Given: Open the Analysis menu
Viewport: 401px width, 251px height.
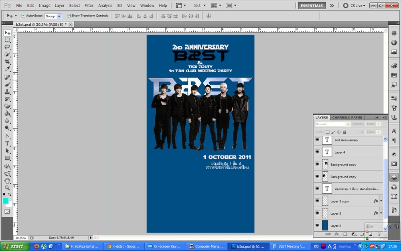Looking at the screenshot, I should tap(105, 5).
